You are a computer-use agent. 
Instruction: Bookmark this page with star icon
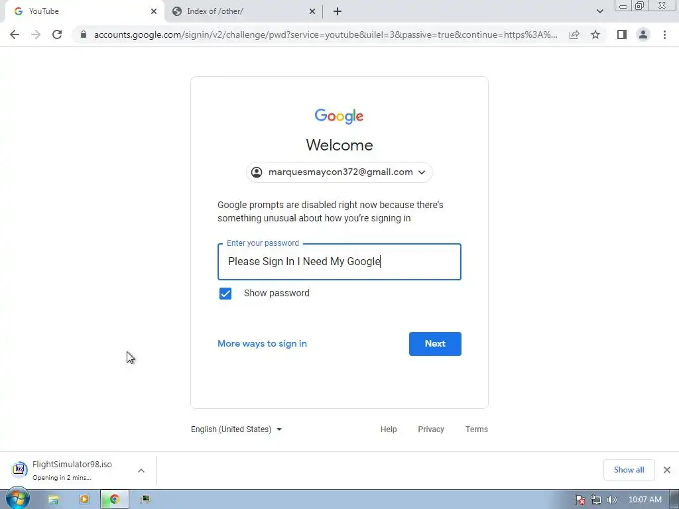595,34
